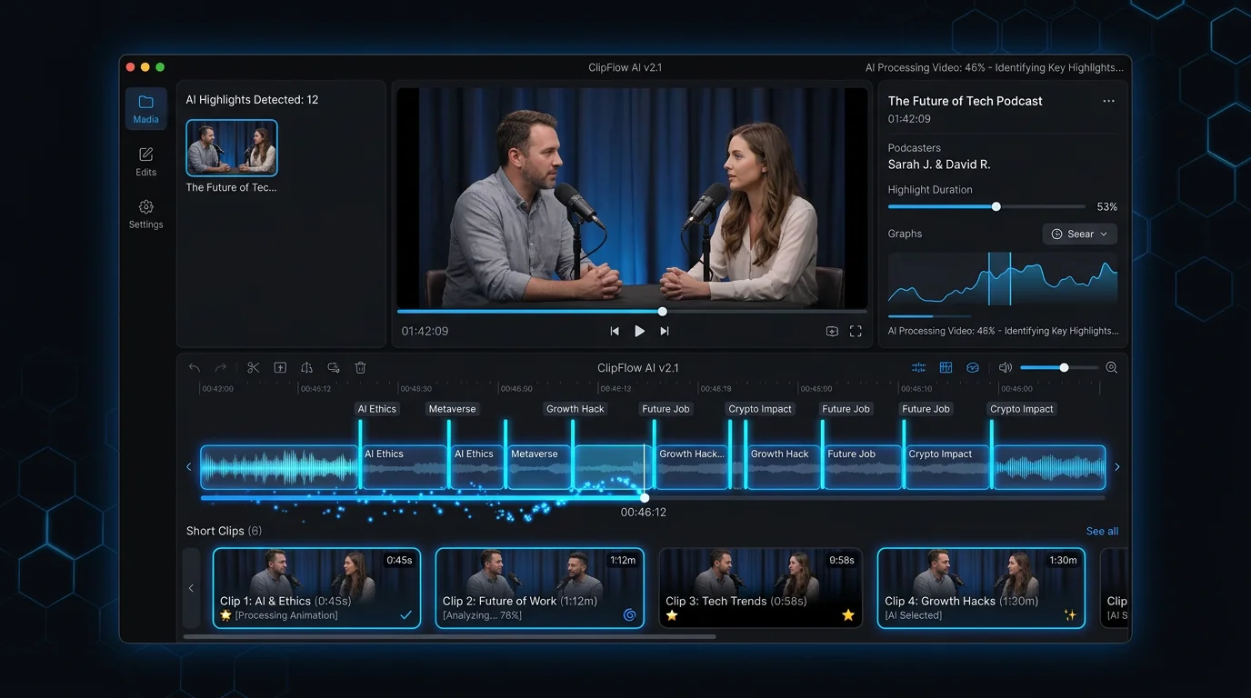Click the [AI Selected] label on Clip 4

click(913, 616)
